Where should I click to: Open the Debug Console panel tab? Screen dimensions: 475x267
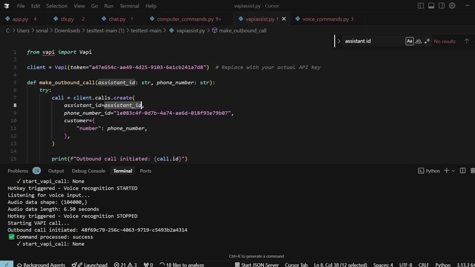point(88,171)
